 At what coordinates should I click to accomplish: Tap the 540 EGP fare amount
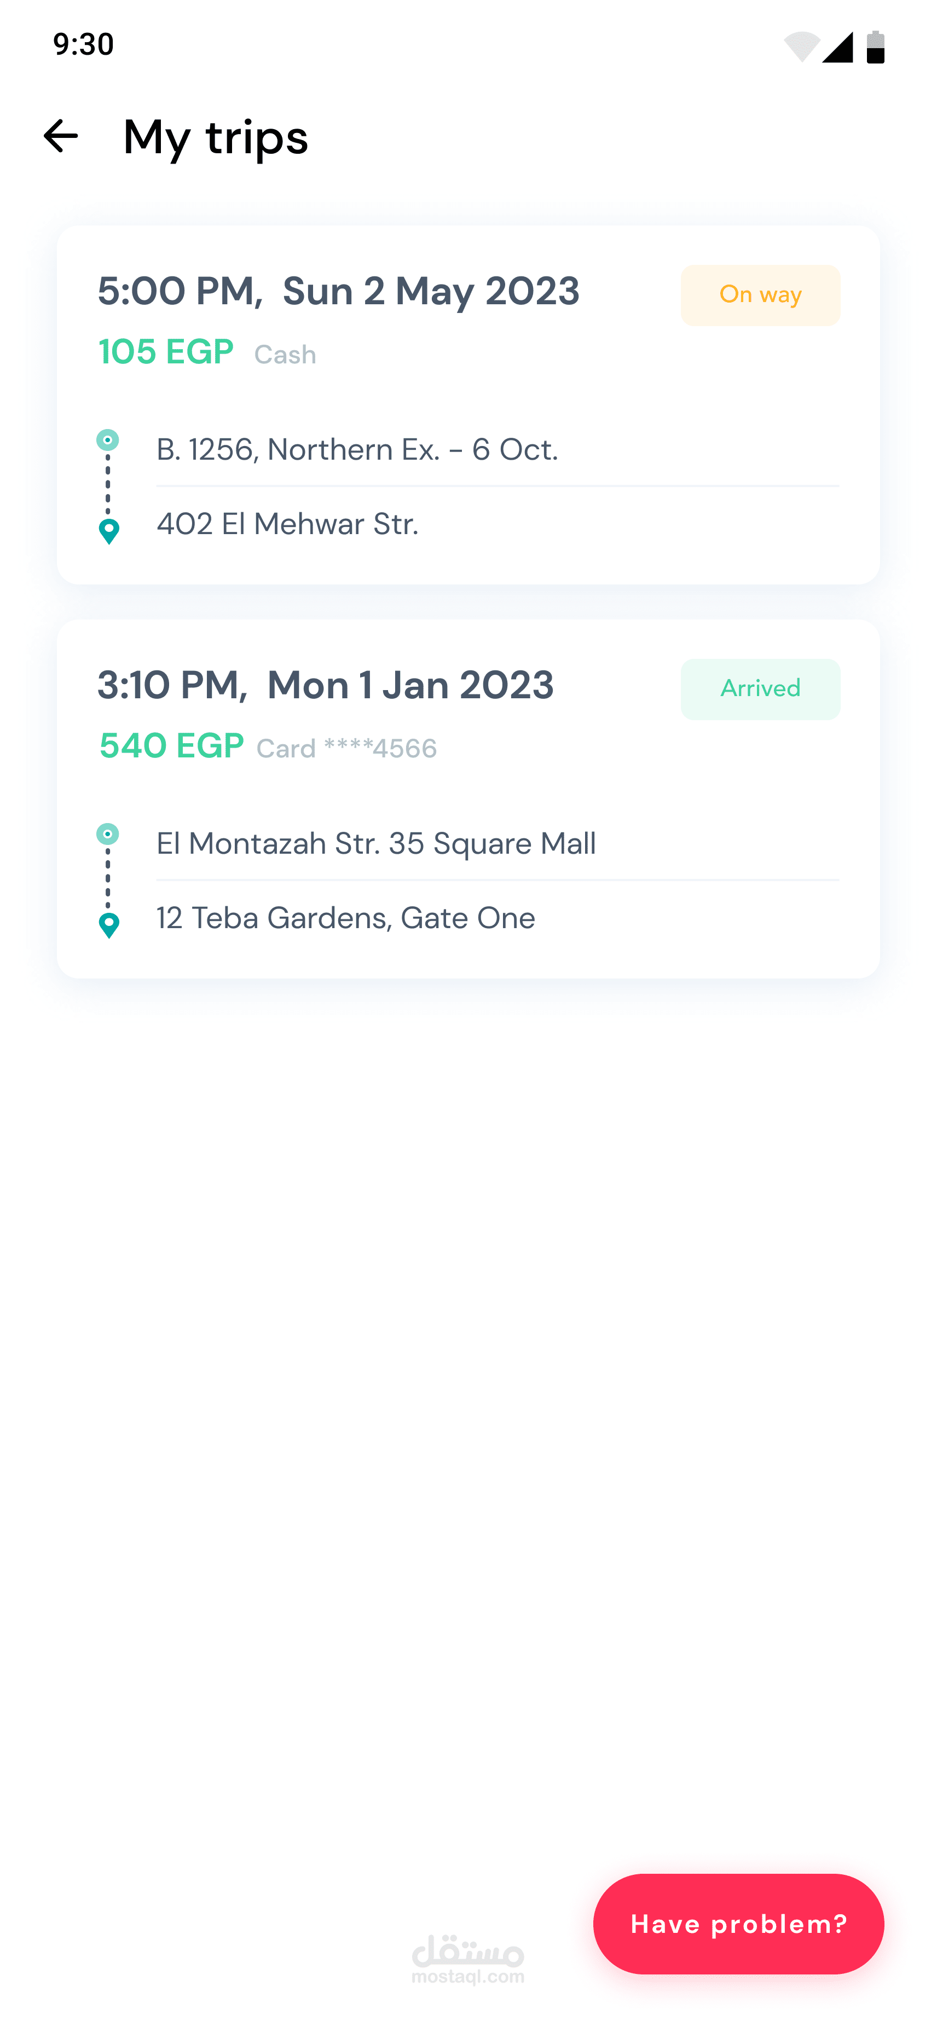click(x=171, y=746)
